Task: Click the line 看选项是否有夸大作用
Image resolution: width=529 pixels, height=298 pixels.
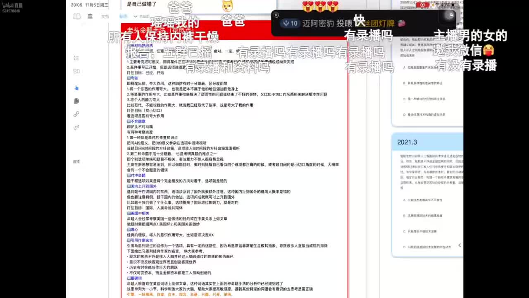Action: tap(145, 116)
